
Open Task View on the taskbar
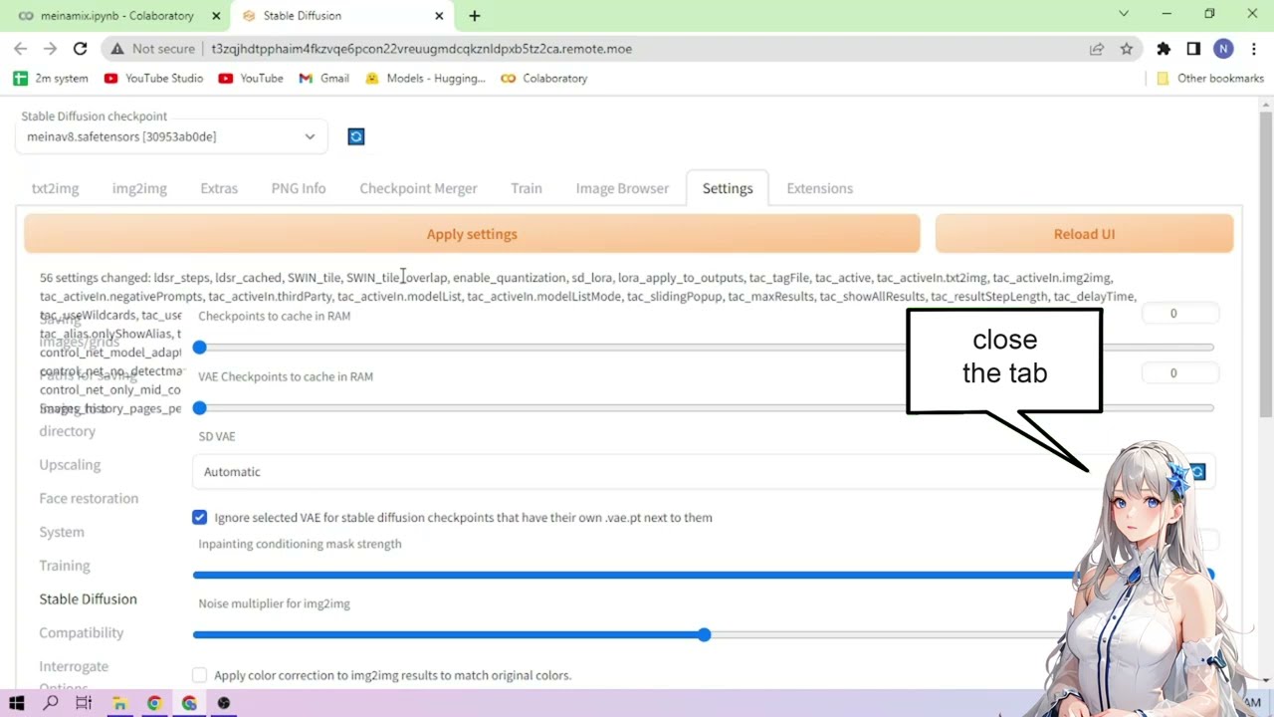point(84,703)
